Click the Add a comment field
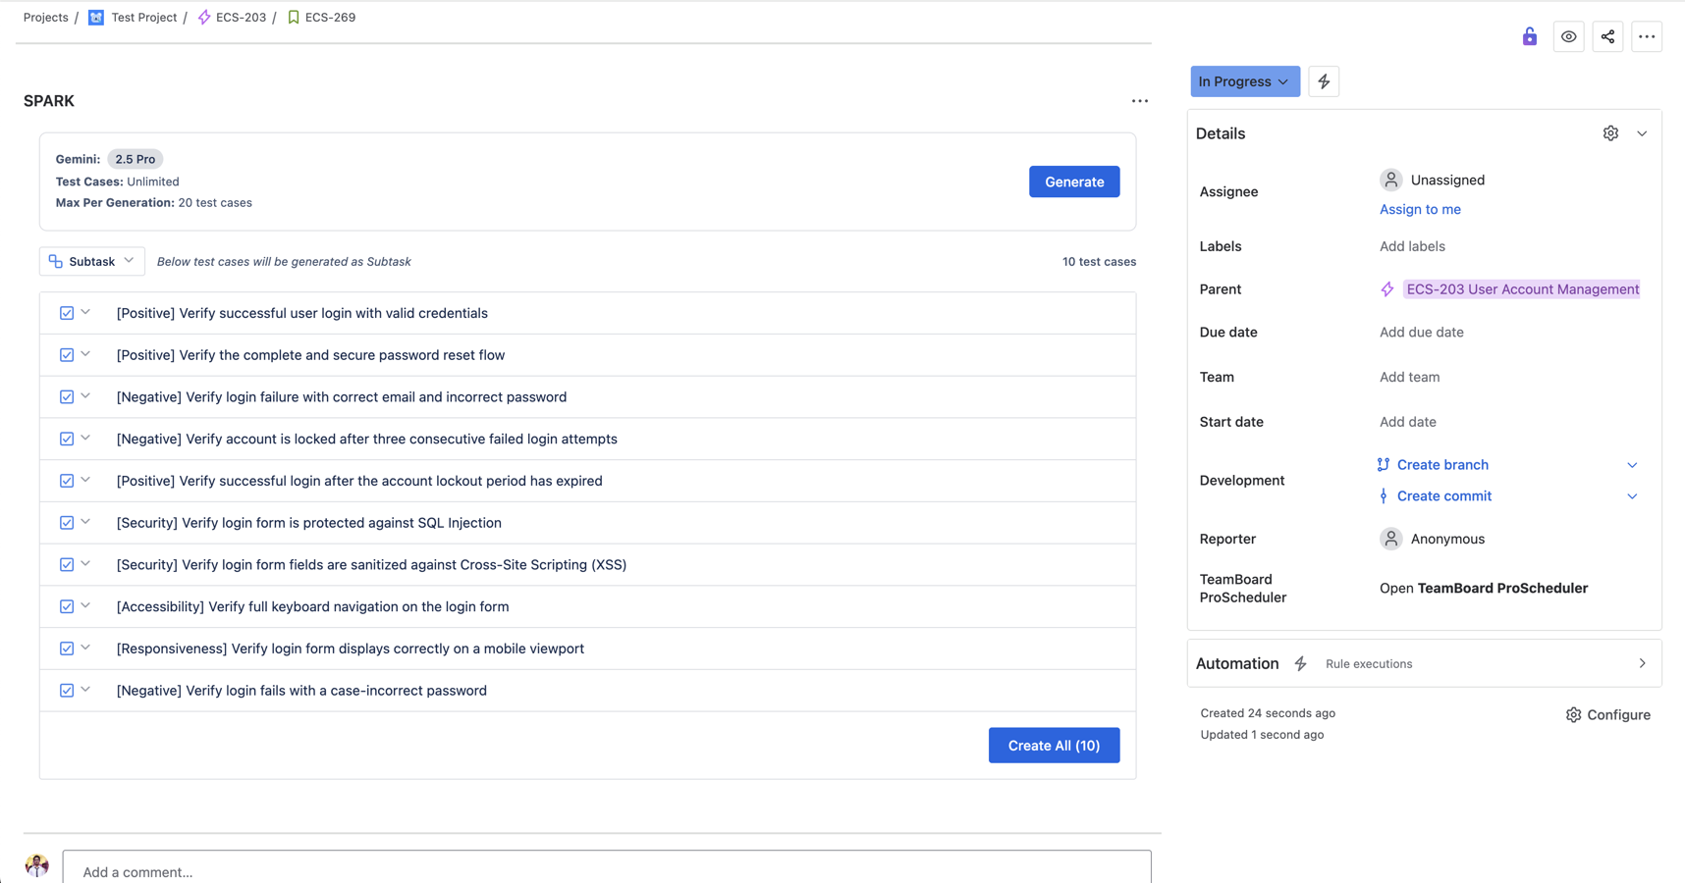The width and height of the screenshot is (1685, 883). (606, 871)
